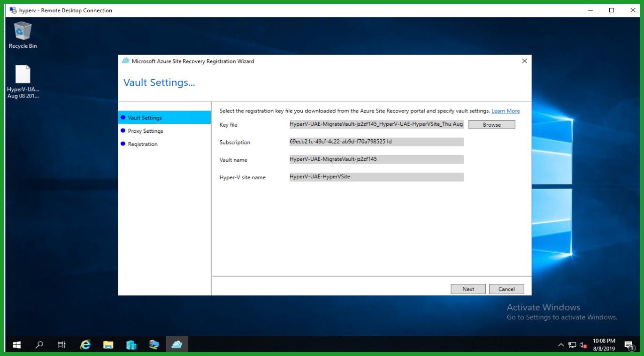Click the Vault name field
644x356 pixels.
(376, 159)
